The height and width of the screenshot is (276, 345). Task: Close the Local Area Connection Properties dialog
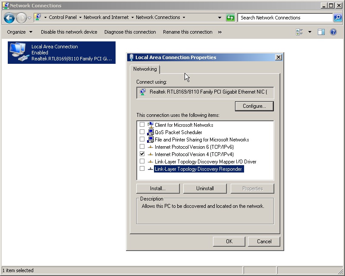click(x=278, y=57)
